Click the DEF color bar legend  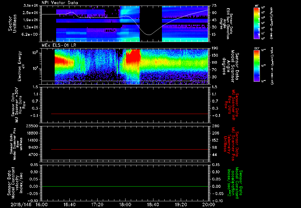(x=257, y=66)
